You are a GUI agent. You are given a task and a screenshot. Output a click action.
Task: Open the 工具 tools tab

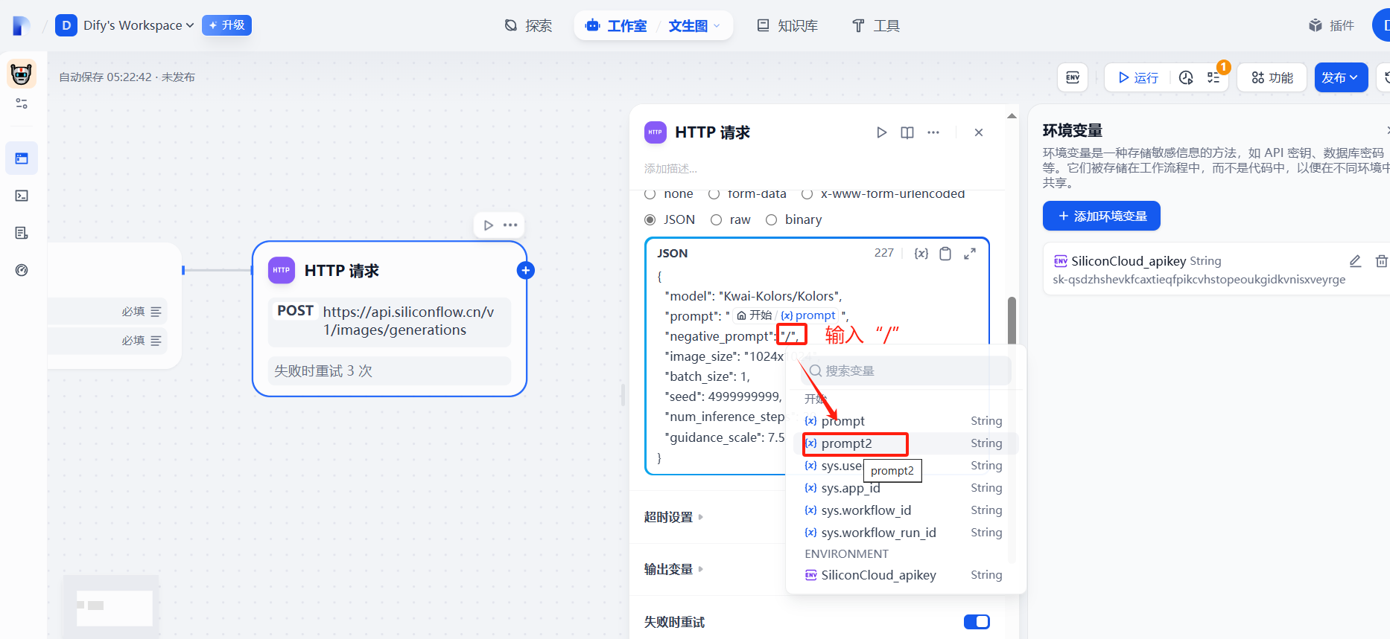(x=876, y=26)
